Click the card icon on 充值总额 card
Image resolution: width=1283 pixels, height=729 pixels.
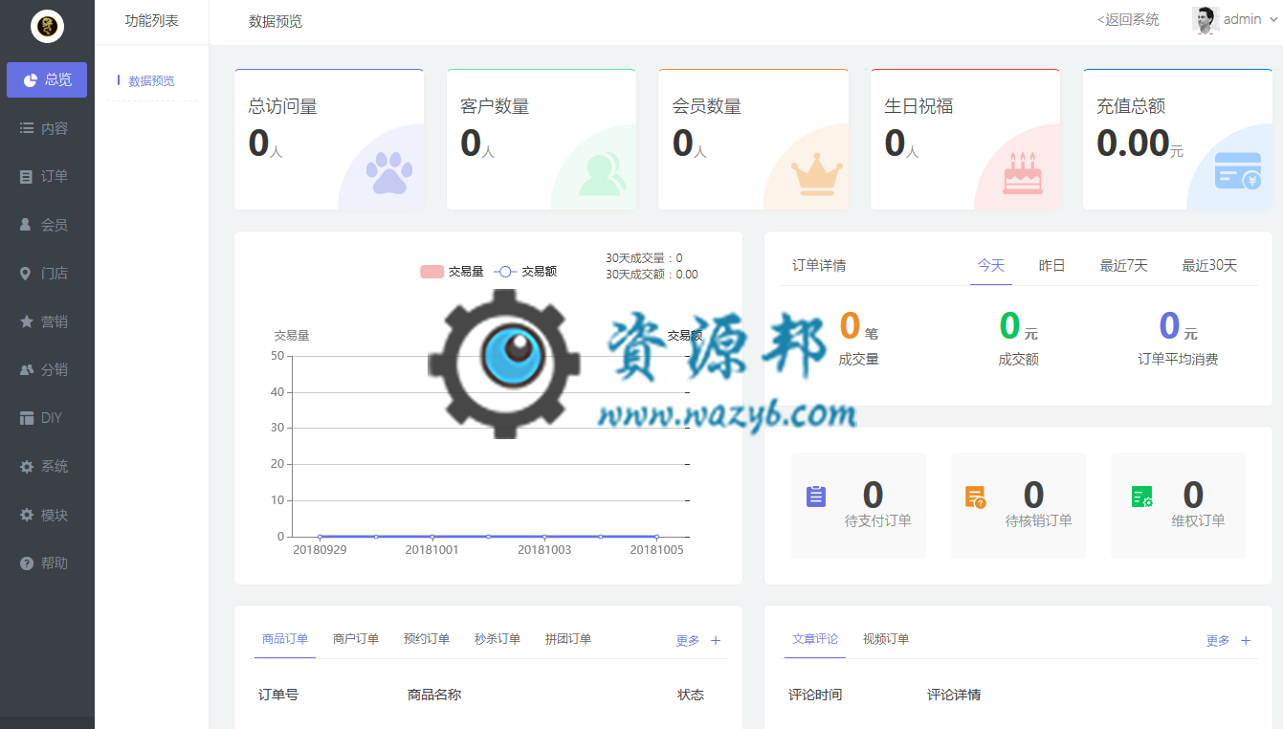(1238, 171)
